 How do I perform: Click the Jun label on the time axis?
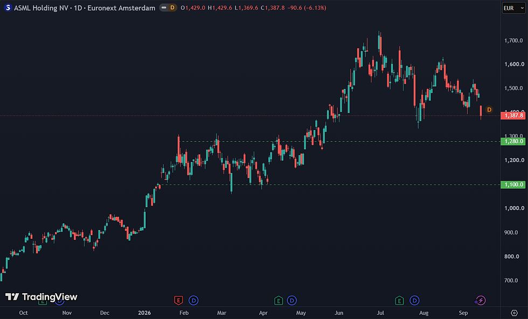point(339,313)
